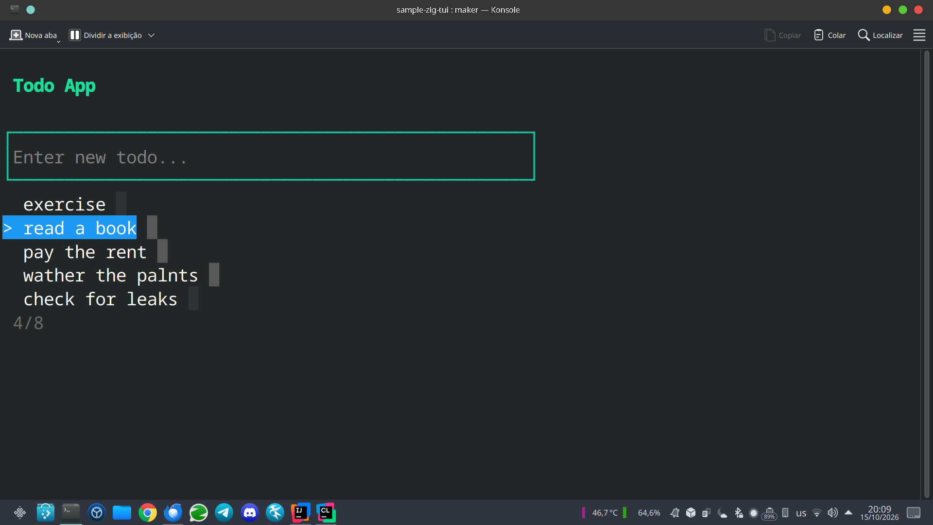Open the Wi-Fi network tray icon
Screen dimensions: 933x525
[x=817, y=513]
